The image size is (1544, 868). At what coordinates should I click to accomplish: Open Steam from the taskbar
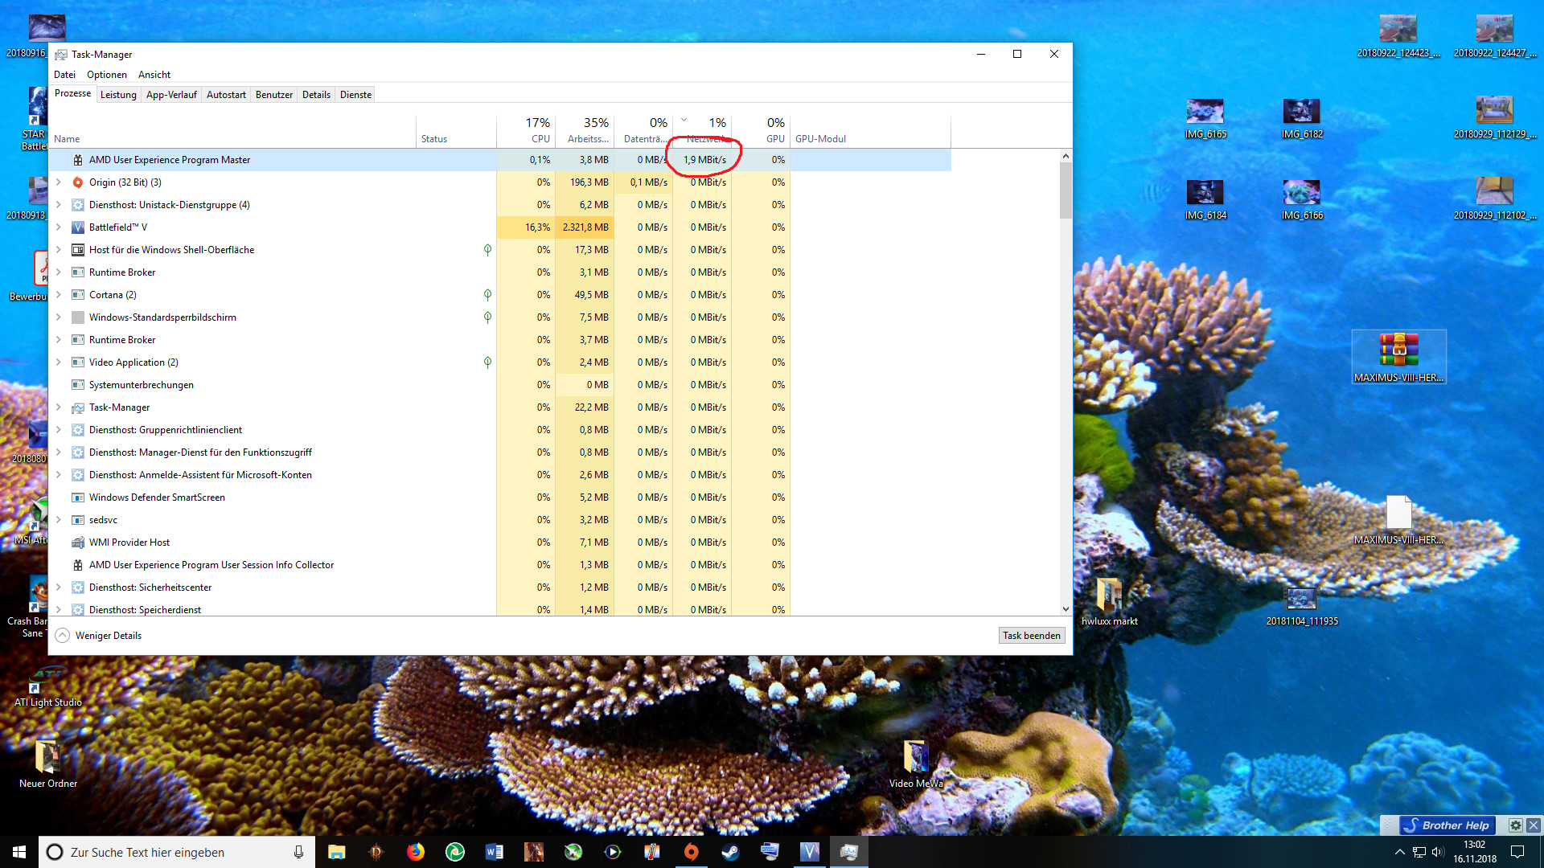tap(730, 852)
